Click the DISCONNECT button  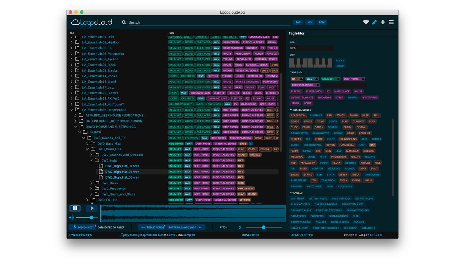coord(83,227)
